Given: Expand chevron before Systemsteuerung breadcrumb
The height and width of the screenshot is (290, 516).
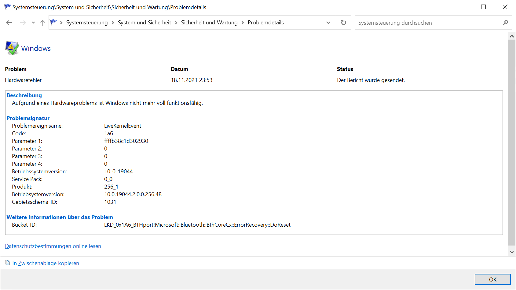Looking at the screenshot, I should coord(61,23).
